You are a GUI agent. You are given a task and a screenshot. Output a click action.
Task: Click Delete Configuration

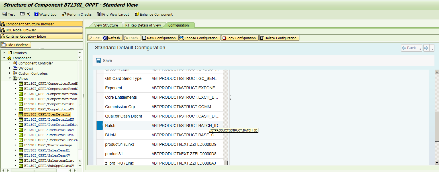tap(279, 38)
